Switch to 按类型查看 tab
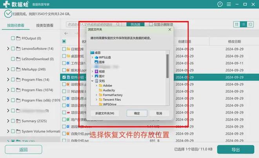The height and width of the screenshot is (158, 259). (45, 25)
